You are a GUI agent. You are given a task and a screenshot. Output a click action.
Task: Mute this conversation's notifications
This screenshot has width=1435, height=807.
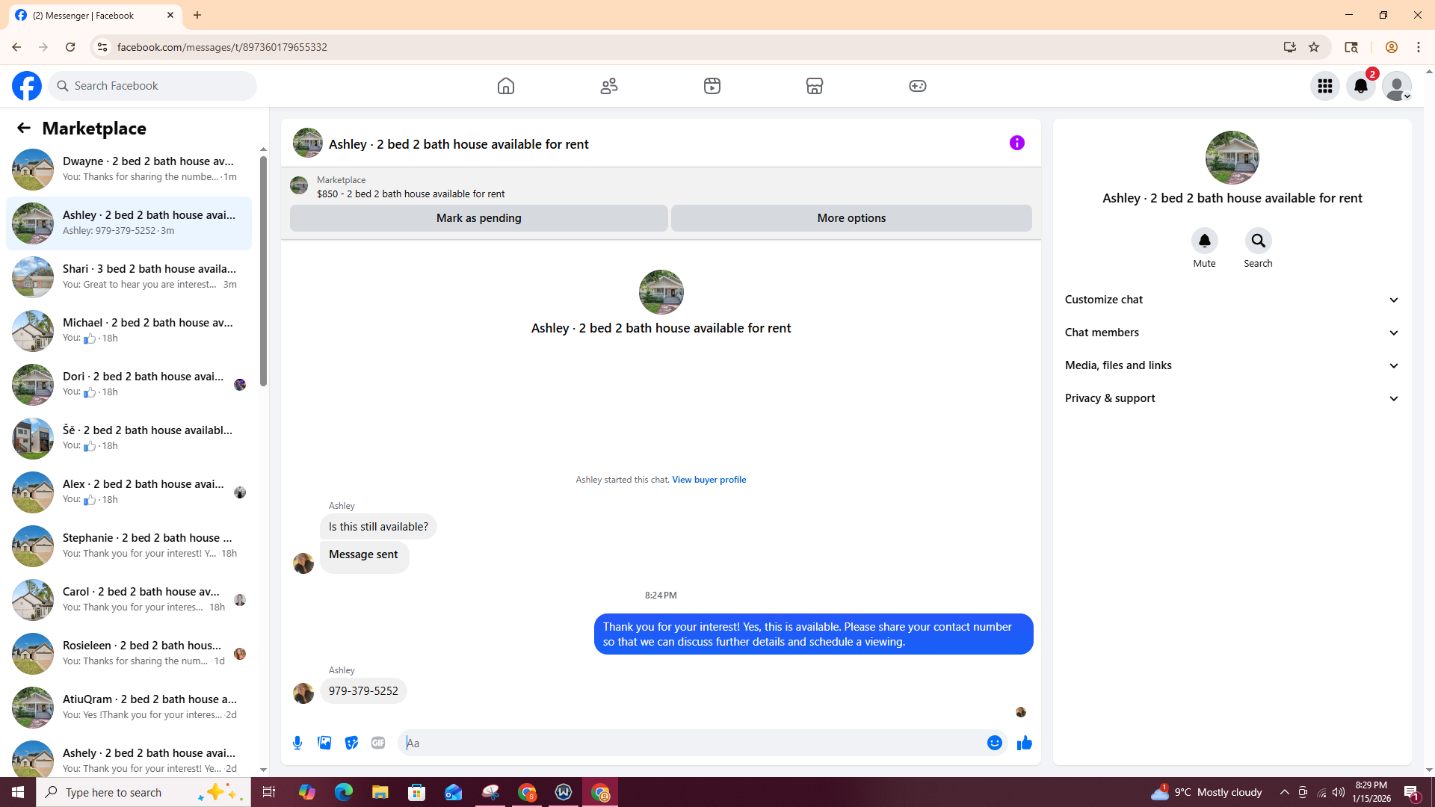pos(1204,241)
